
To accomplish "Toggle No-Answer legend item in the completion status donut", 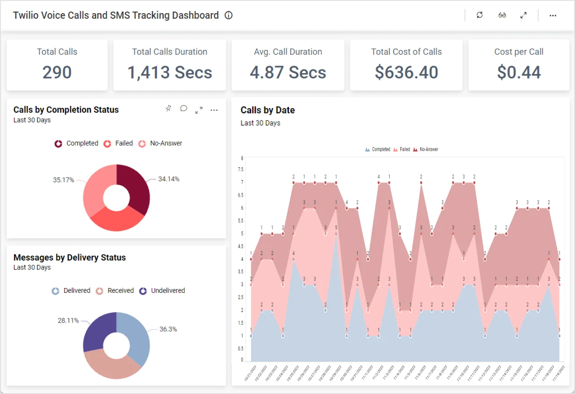I will pos(160,144).
